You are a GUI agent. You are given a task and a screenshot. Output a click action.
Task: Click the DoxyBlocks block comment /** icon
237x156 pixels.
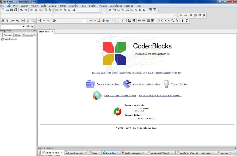[x=13, y=21]
